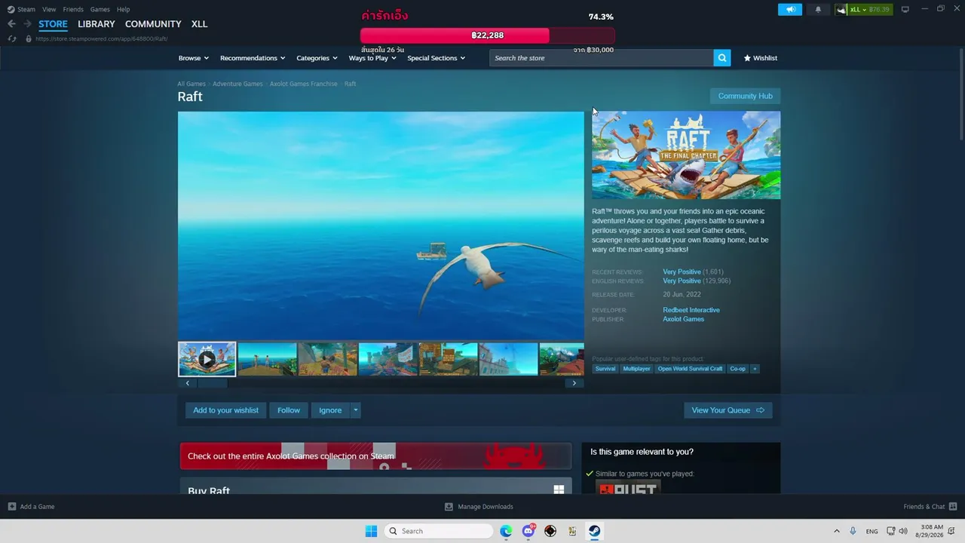The height and width of the screenshot is (543, 965).
Task: Switch to the LIBRARY tab
Action: [x=96, y=24]
